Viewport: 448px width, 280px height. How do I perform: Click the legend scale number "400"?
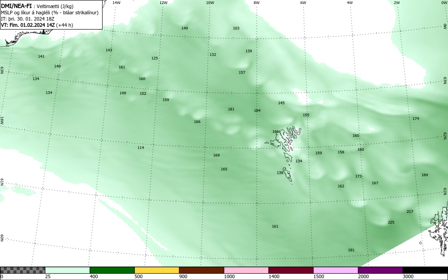pyautogui.click(x=94, y=276)
